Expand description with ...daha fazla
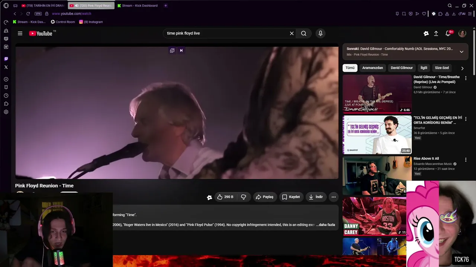Screen dimensions: 476x267 click(x=326, y=225)
